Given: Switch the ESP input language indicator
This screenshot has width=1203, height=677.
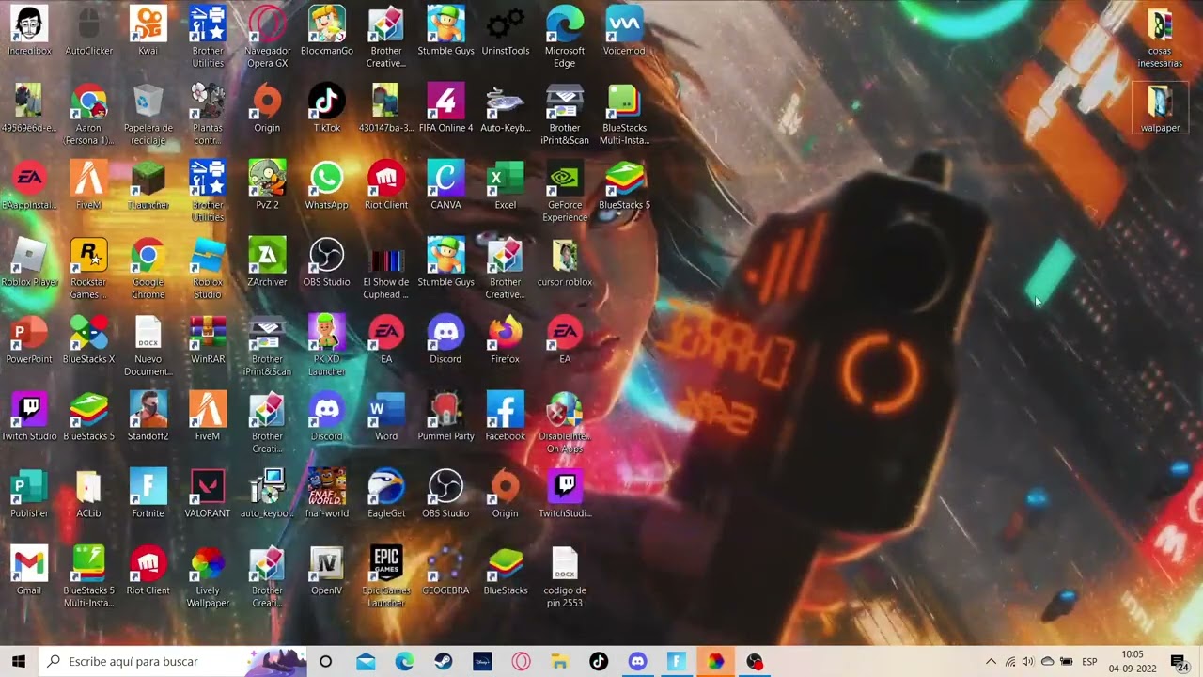Looking at the screenshot, I should [x=1089, y=661].
